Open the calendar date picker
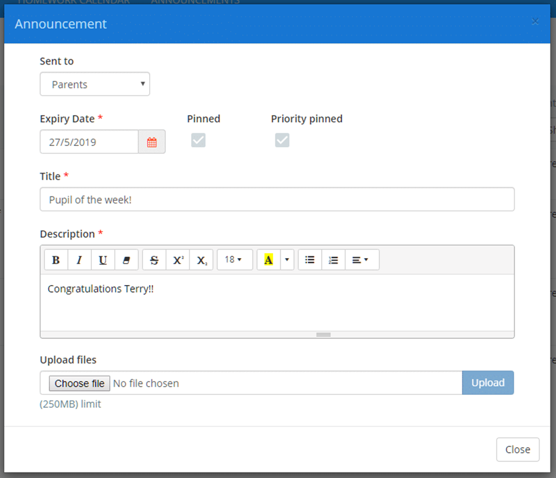The height and width of the screenshot is (478, 556). 152,142
